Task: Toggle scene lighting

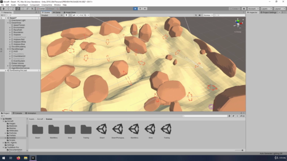Action: [66, 15]
